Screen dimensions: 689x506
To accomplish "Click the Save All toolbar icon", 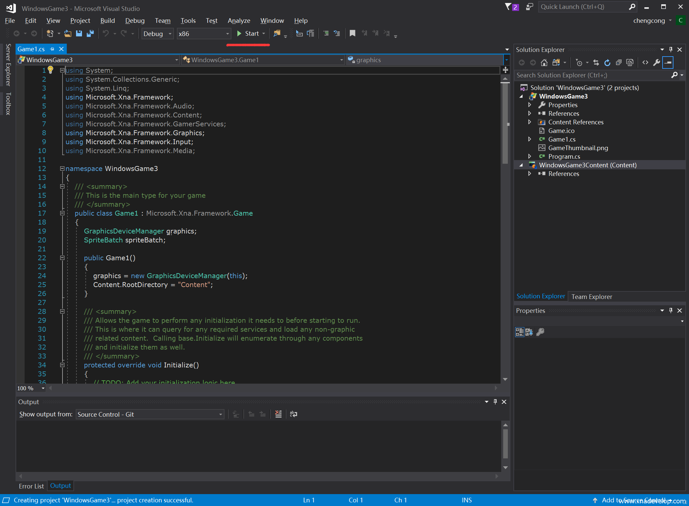I will coord(90,33).
